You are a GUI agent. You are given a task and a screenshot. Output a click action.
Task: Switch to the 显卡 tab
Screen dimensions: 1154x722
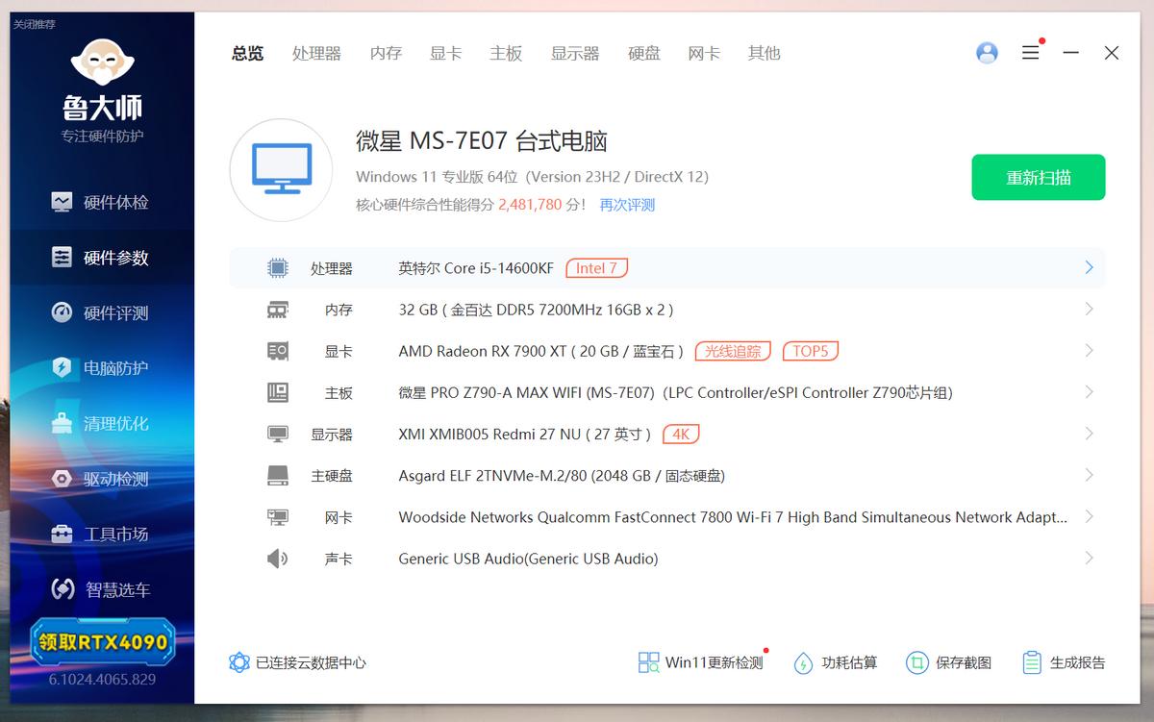pos(445,53)
